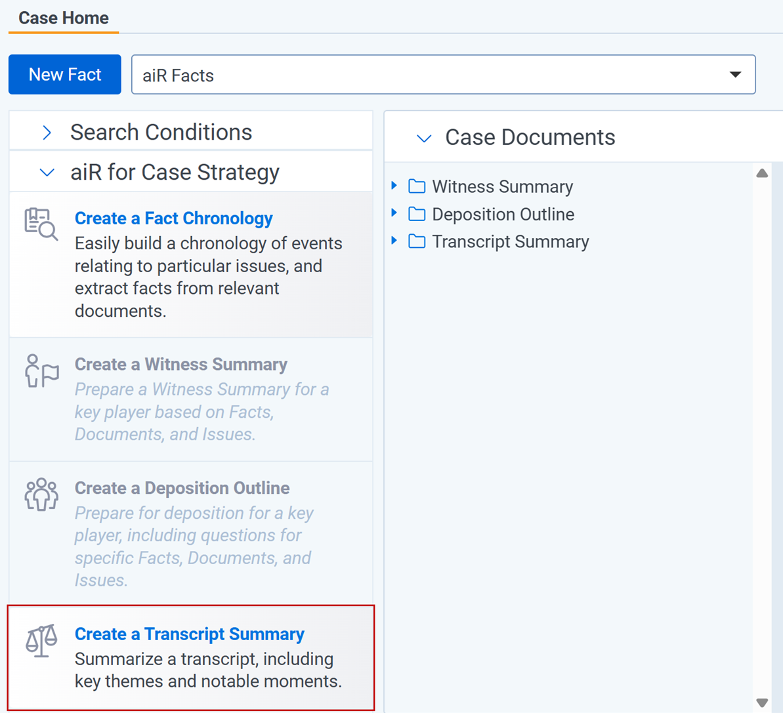Click the 'Prepare for deposition' description text

(194, 546)
